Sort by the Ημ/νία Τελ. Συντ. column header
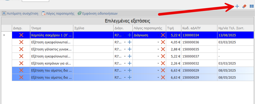Screen dimensions: 255x104 (x=235, y=28)
